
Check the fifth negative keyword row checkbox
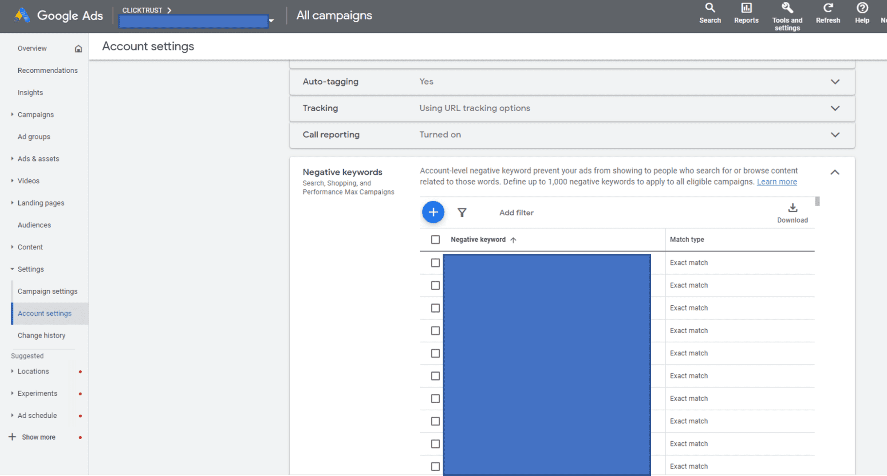[x=435, y=353]
